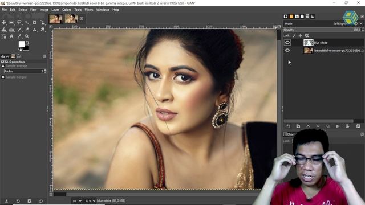Image resolution: width=365 pixels, height=205 pixels.
Task: Open the zoom percentage dropdown in status bar
Action: pyautogui.click(x=90, y=200)
